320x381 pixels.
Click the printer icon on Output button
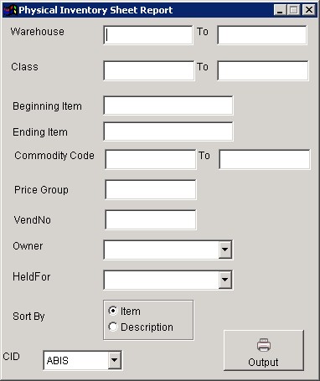point(264,345)
